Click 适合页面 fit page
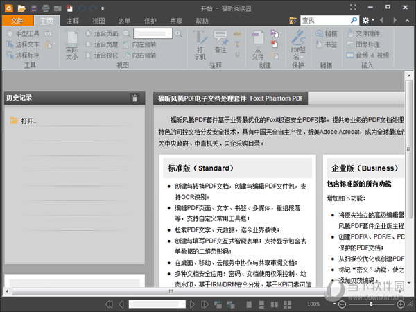The height and width of the screenshot is (312, 416). coord(102,33)
